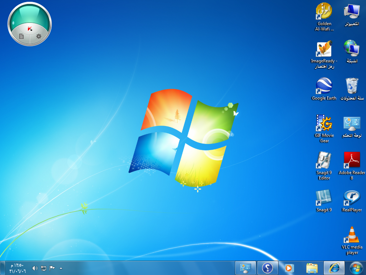Open the Control Panel taskbar button

pyautogui.click(x=245, y=268)
